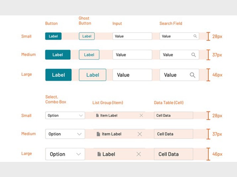Select the large Cell Data table cell
The image size is (237, 177).
[x=173, y=154]
